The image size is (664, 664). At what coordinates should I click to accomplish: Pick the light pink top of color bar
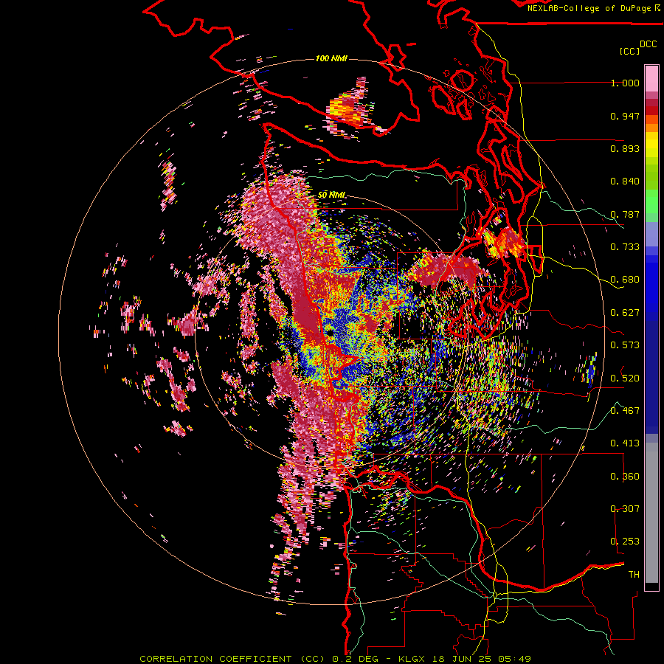coord(651,78)
